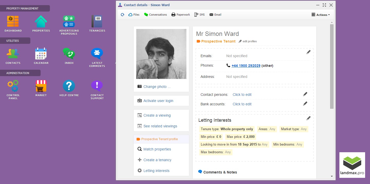Image resolution: width=370 pixels, height=184 pixels.
Task: Open Files in the toolbar
Action: pos(134,15)
